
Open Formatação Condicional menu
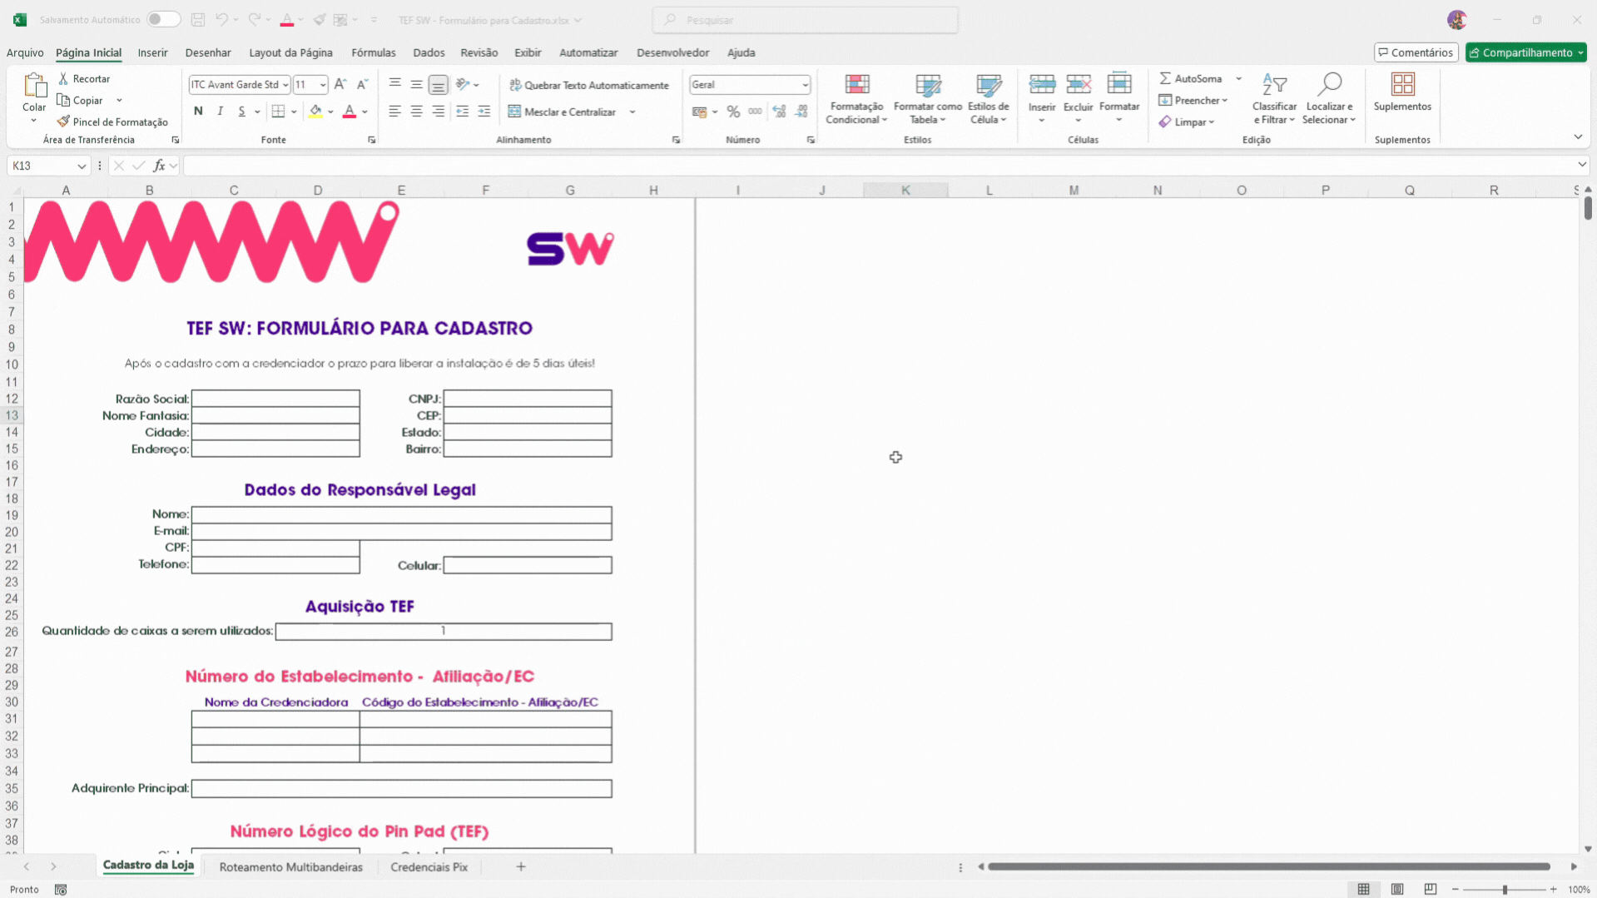[x=856, y=99]
